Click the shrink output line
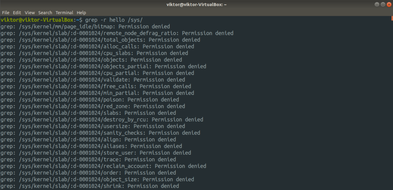The height and width of the screenshot is (190, 393). (90, 186)
